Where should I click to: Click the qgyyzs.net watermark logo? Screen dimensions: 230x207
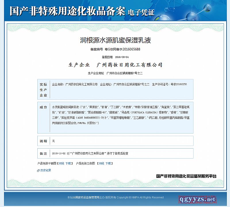coord(197,199)
